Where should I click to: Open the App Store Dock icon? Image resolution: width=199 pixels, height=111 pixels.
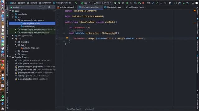(x=3, y=52)
